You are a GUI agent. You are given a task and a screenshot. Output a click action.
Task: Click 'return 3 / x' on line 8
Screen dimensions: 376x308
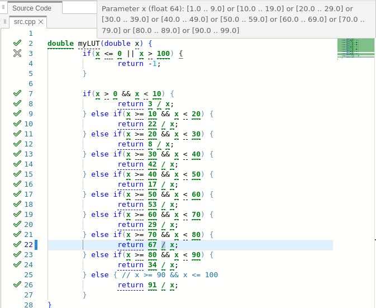(x=144, y=104)
